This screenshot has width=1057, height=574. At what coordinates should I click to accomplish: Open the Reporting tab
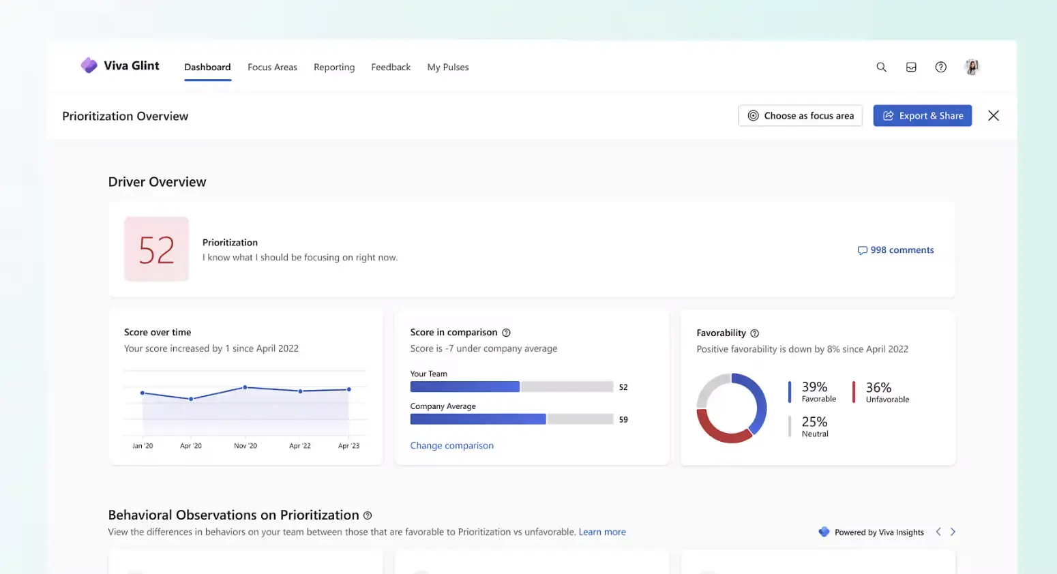tap(334, 67)
